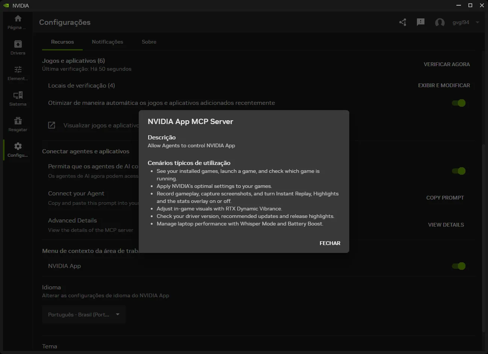Click the gvgl94 username text
Screen dimensions: 488x354
coord(461,22)
